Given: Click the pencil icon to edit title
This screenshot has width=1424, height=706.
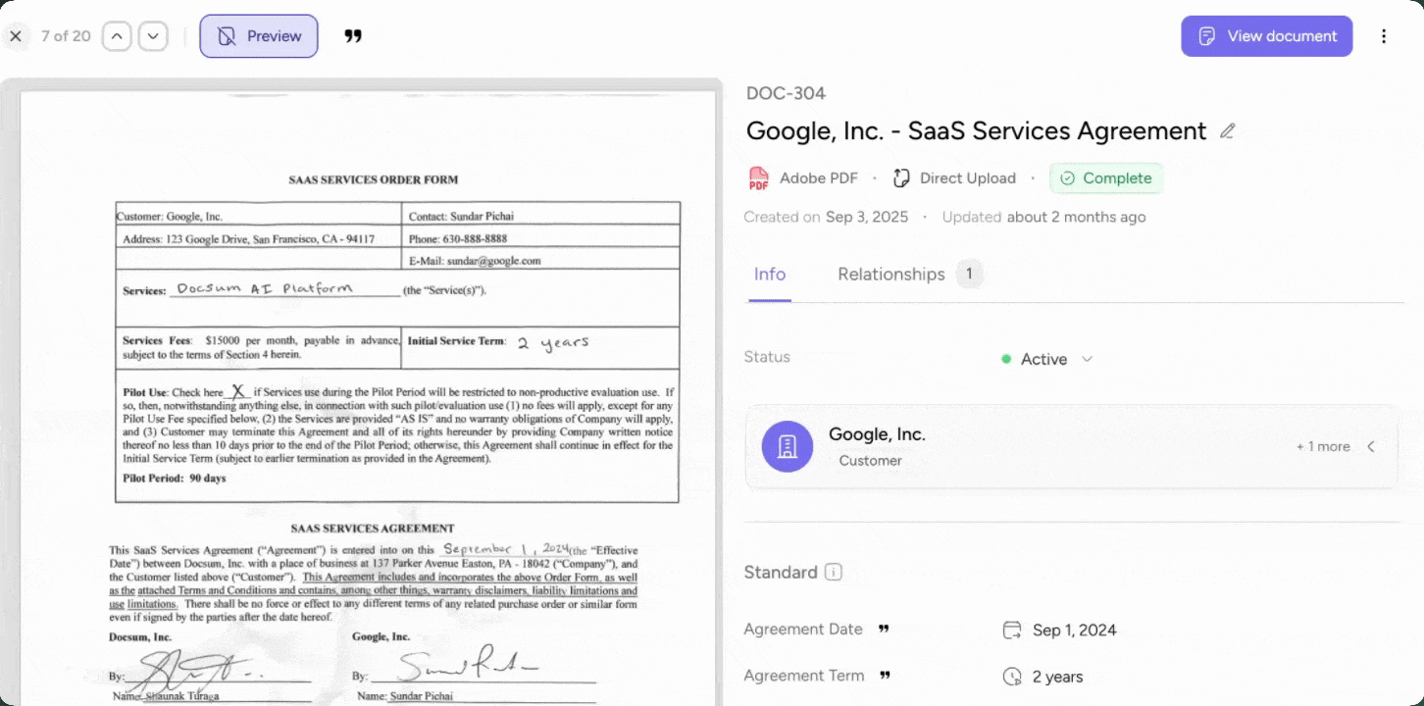Looking at the screenshot, I should click(1227, 130).
